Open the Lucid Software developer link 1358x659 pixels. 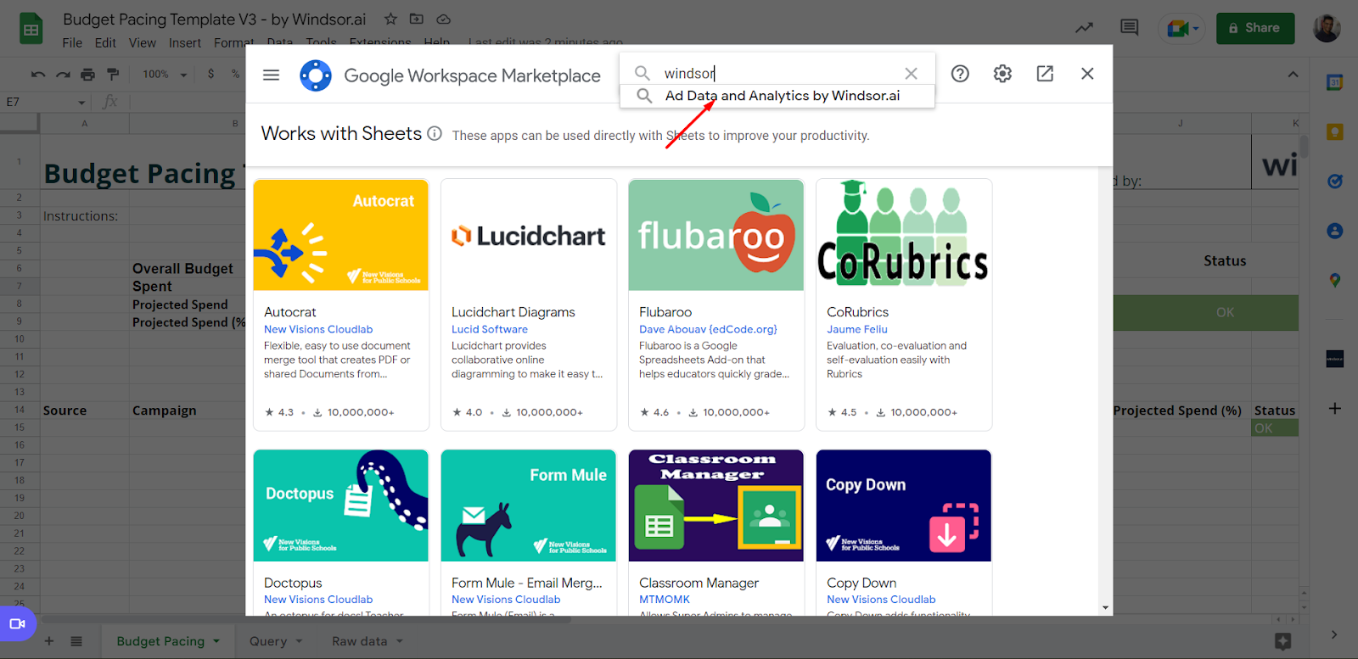coord(490,329)
